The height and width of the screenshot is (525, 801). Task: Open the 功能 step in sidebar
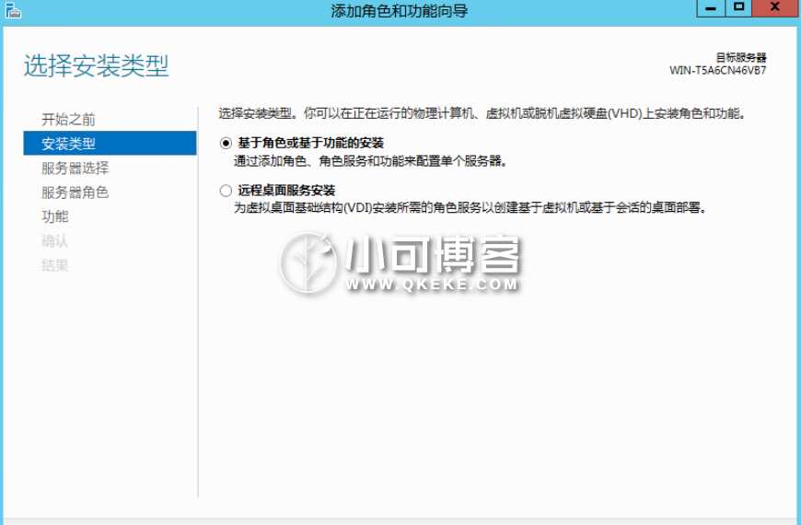54,216
